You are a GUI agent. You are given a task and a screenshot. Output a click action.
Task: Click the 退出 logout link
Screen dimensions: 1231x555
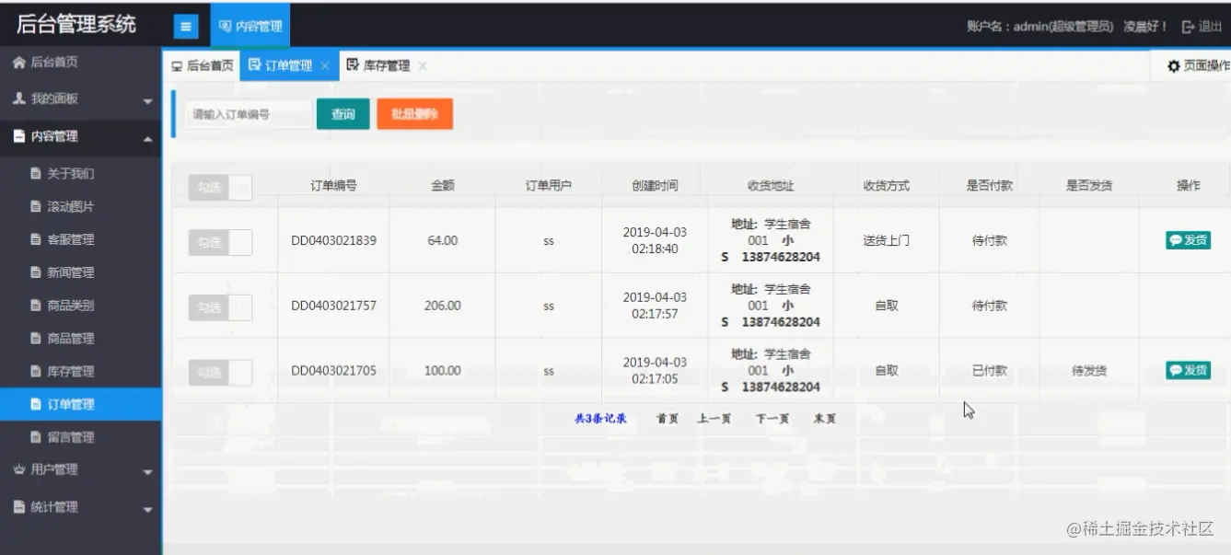1202,27
